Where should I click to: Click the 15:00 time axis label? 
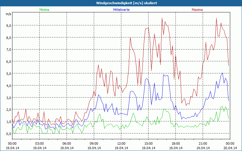[149, 144]
